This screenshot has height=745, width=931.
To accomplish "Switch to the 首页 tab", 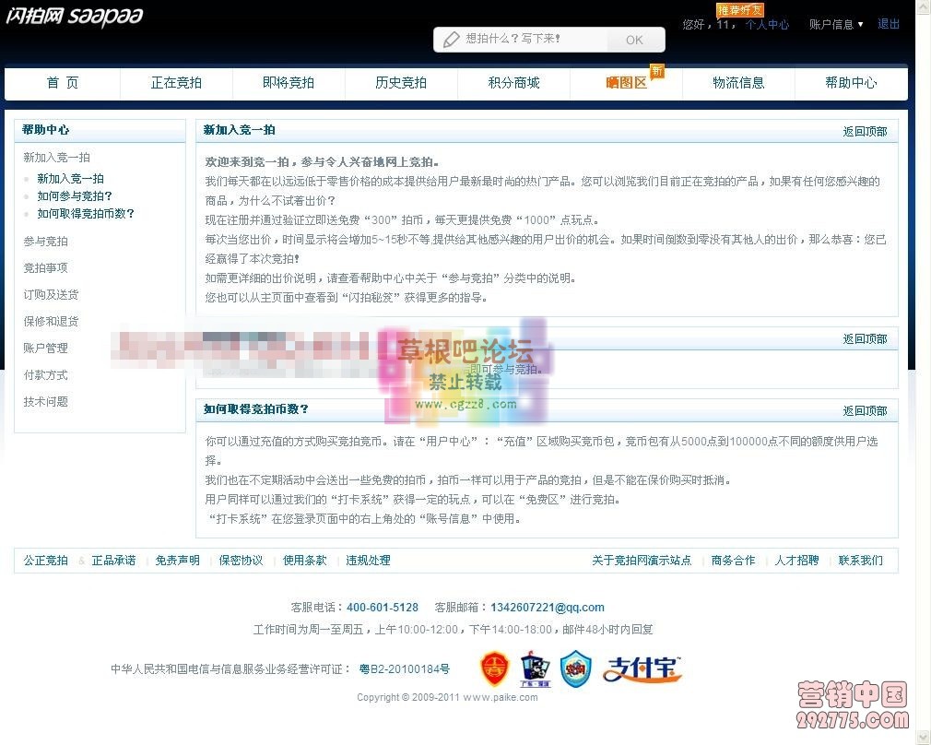I will click(x=62, y=83).
